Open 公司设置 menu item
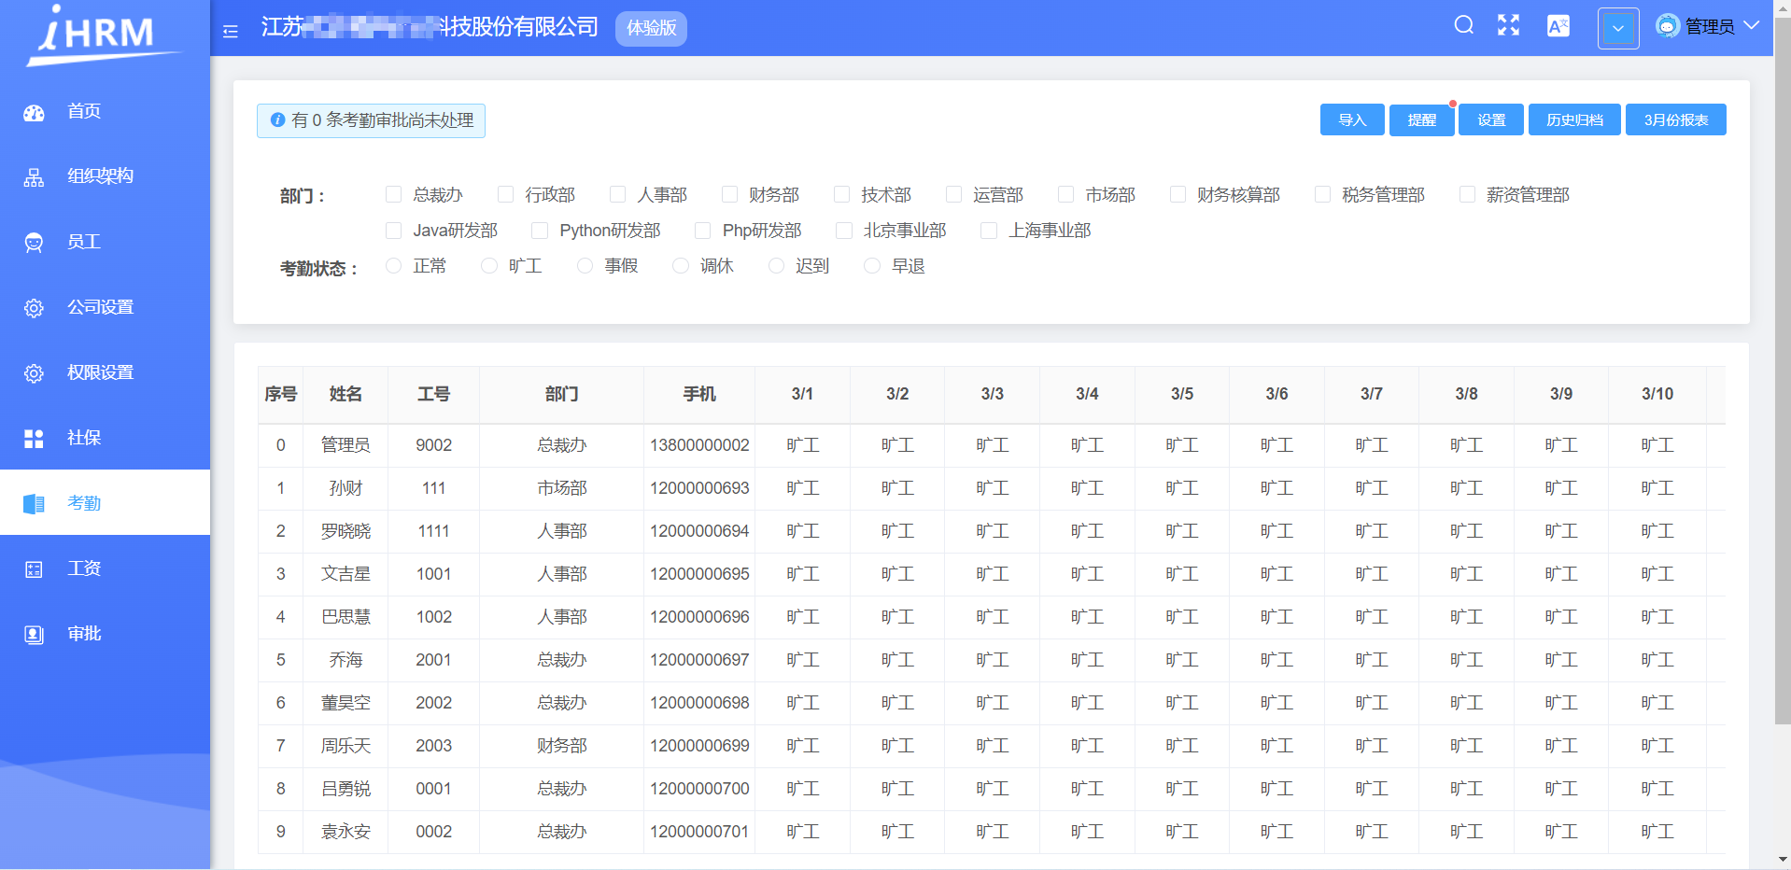 click(105, 308)
